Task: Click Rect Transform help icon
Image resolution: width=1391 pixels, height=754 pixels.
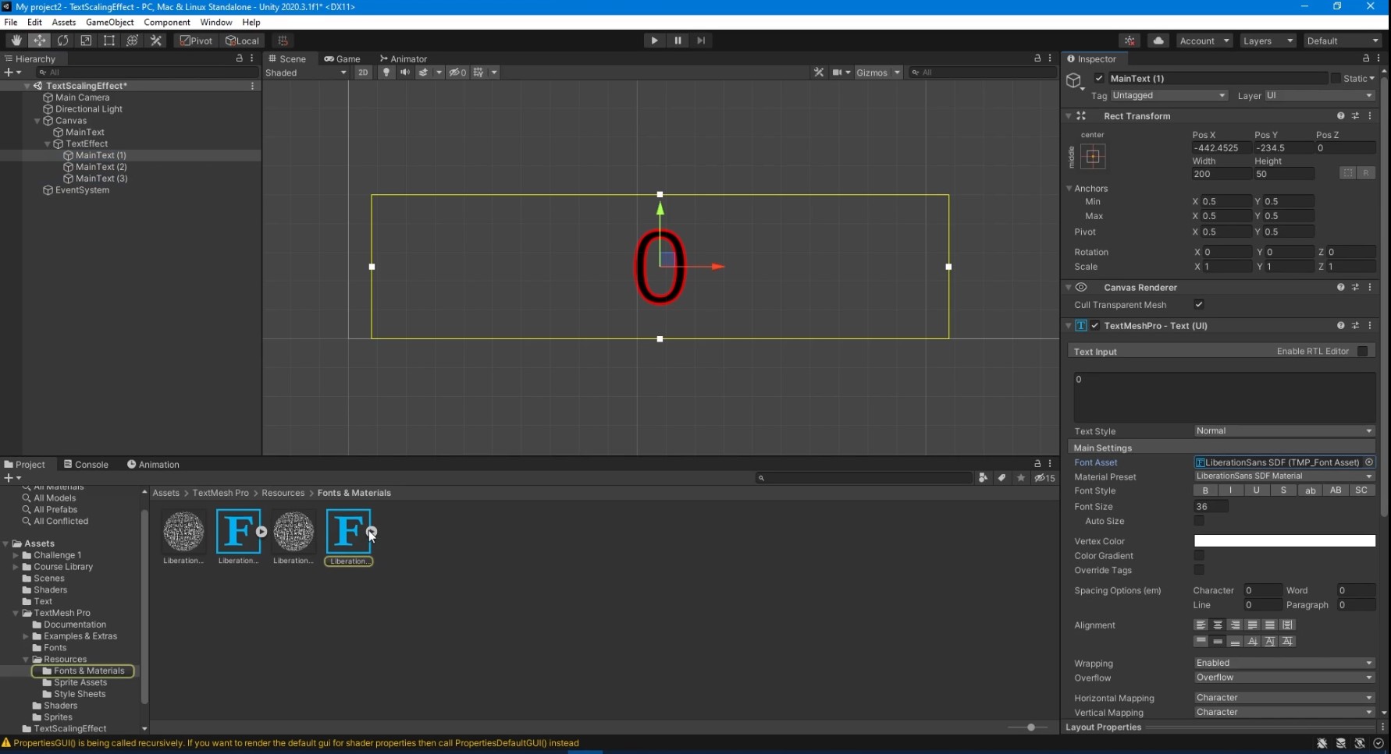Action: tap(1340, 116)
